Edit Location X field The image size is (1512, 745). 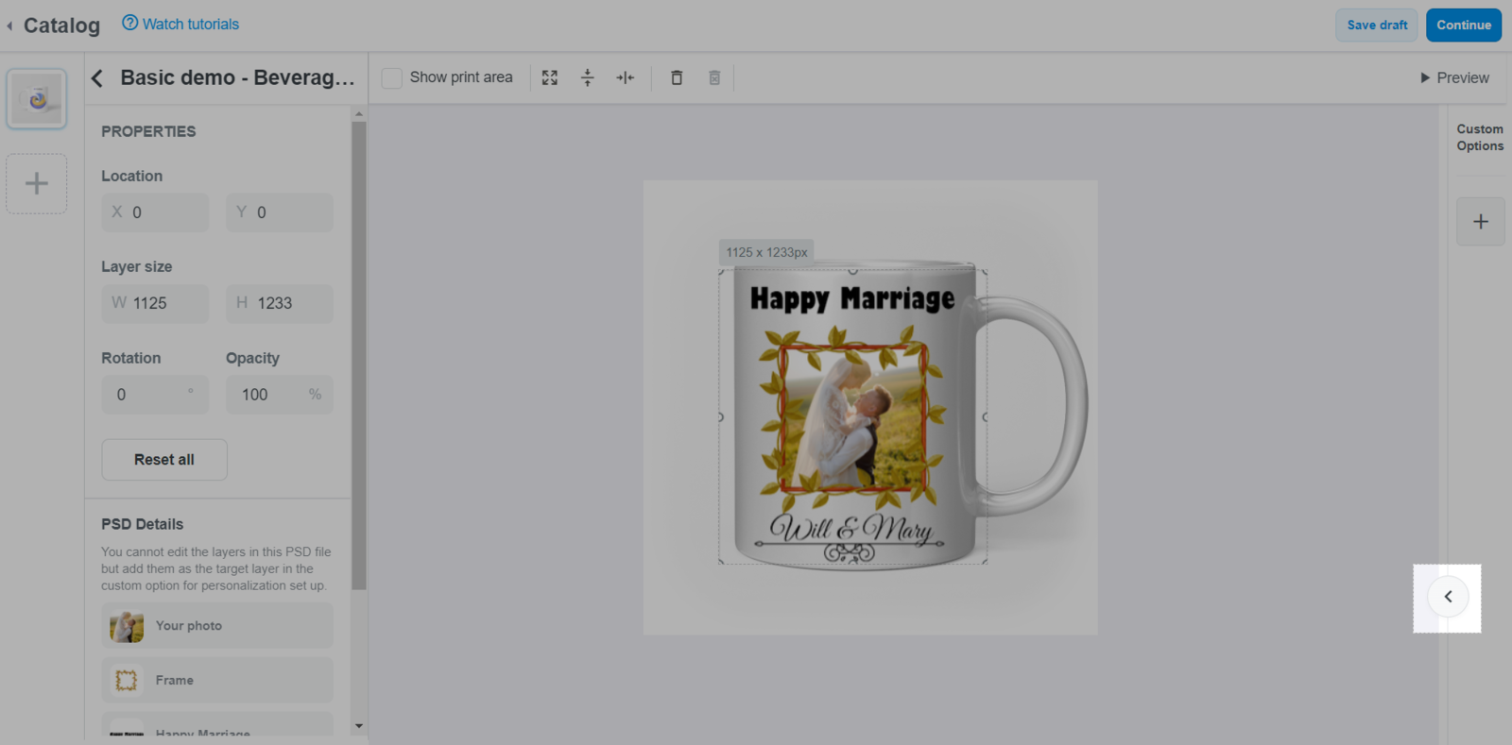[x=155, y=212]
